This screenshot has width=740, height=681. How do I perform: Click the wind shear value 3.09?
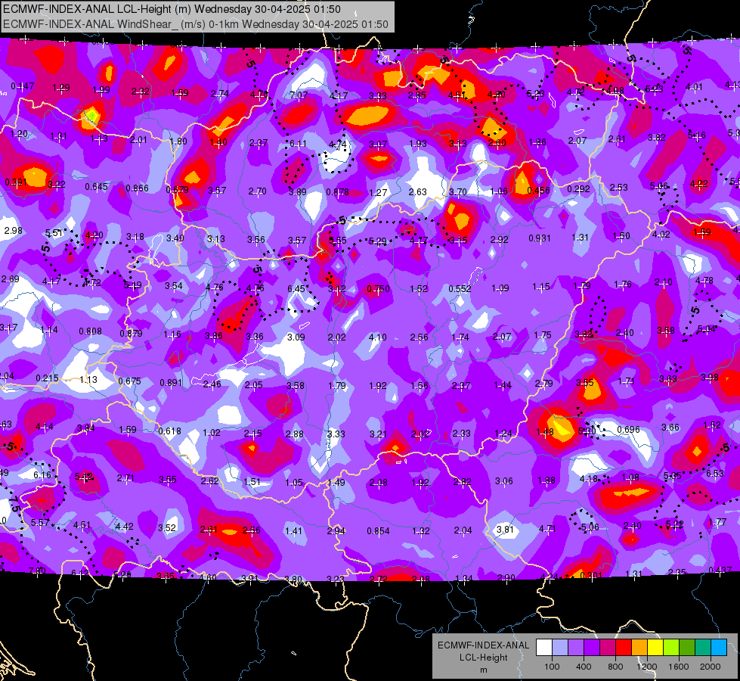(296, 337)
